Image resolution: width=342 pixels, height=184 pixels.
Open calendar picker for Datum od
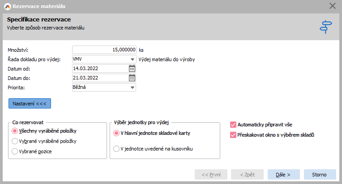point(132,68)
